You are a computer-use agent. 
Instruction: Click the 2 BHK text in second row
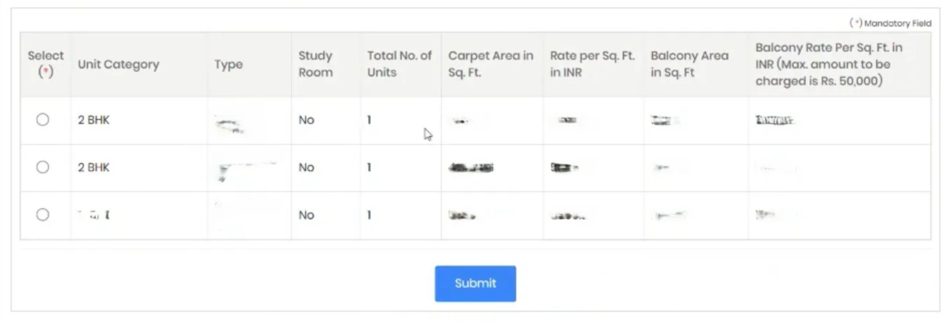tap(94, 167)
